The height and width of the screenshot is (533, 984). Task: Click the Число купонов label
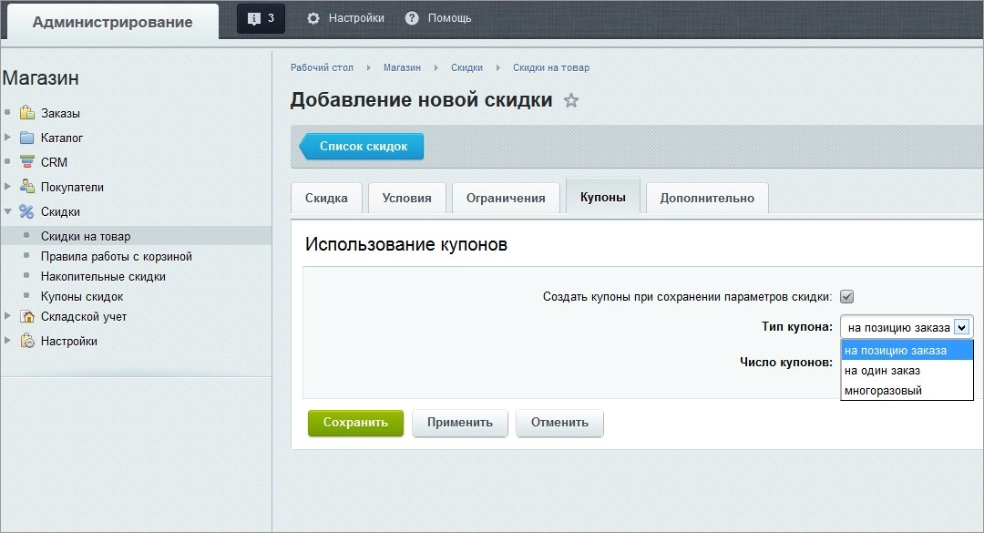[x=786, y=363]
